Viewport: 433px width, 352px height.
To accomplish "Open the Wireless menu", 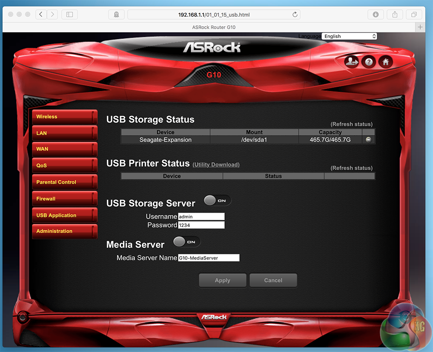I will pos(65,117).
